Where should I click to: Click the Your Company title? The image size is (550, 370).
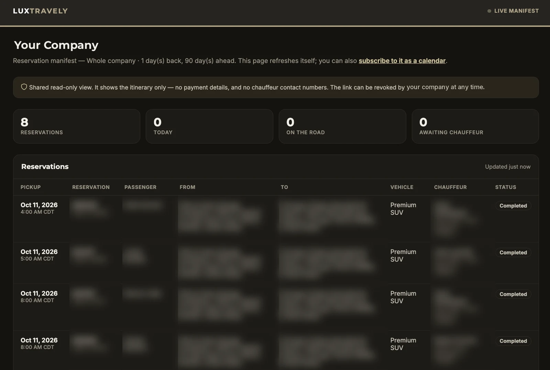tap(56, 45)
